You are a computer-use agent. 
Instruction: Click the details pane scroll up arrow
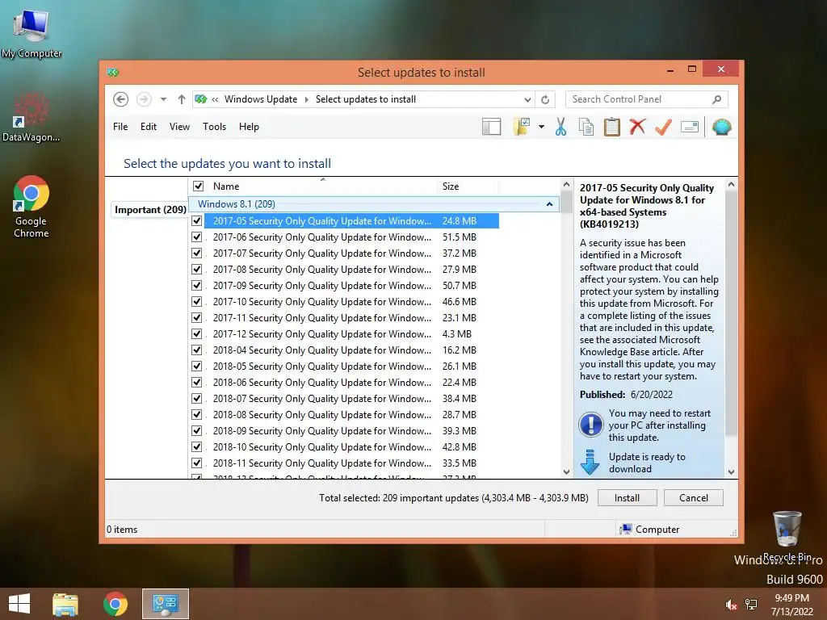pyautogui.click(x=731, y=185)
